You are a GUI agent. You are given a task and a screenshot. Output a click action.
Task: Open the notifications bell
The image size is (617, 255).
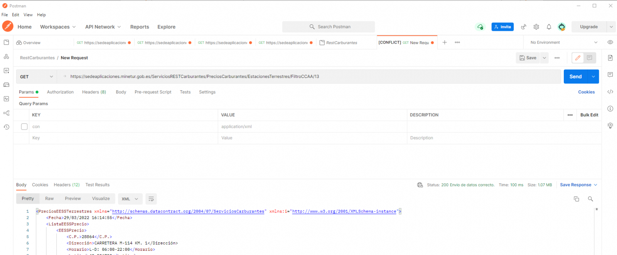click(549, 27)
